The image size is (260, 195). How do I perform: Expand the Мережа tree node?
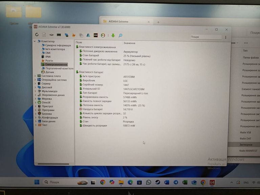click(x=35, y=99)
